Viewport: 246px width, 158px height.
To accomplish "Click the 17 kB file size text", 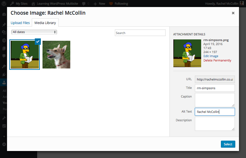I will coord(207,48).
